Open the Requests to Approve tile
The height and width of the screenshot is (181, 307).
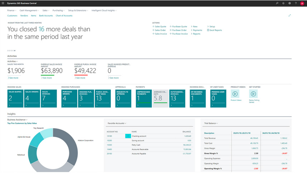123,99
